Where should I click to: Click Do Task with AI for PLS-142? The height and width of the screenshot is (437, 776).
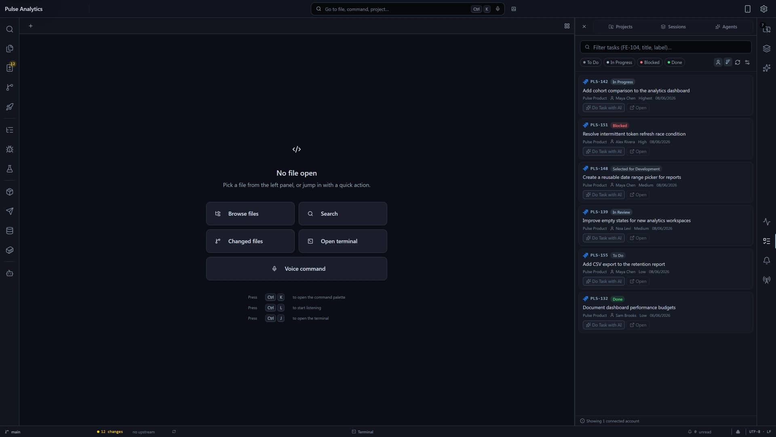tap(604, 108)
